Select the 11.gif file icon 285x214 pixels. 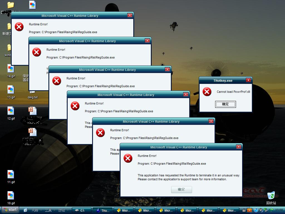pyautogui.click(x=11, y=177)
